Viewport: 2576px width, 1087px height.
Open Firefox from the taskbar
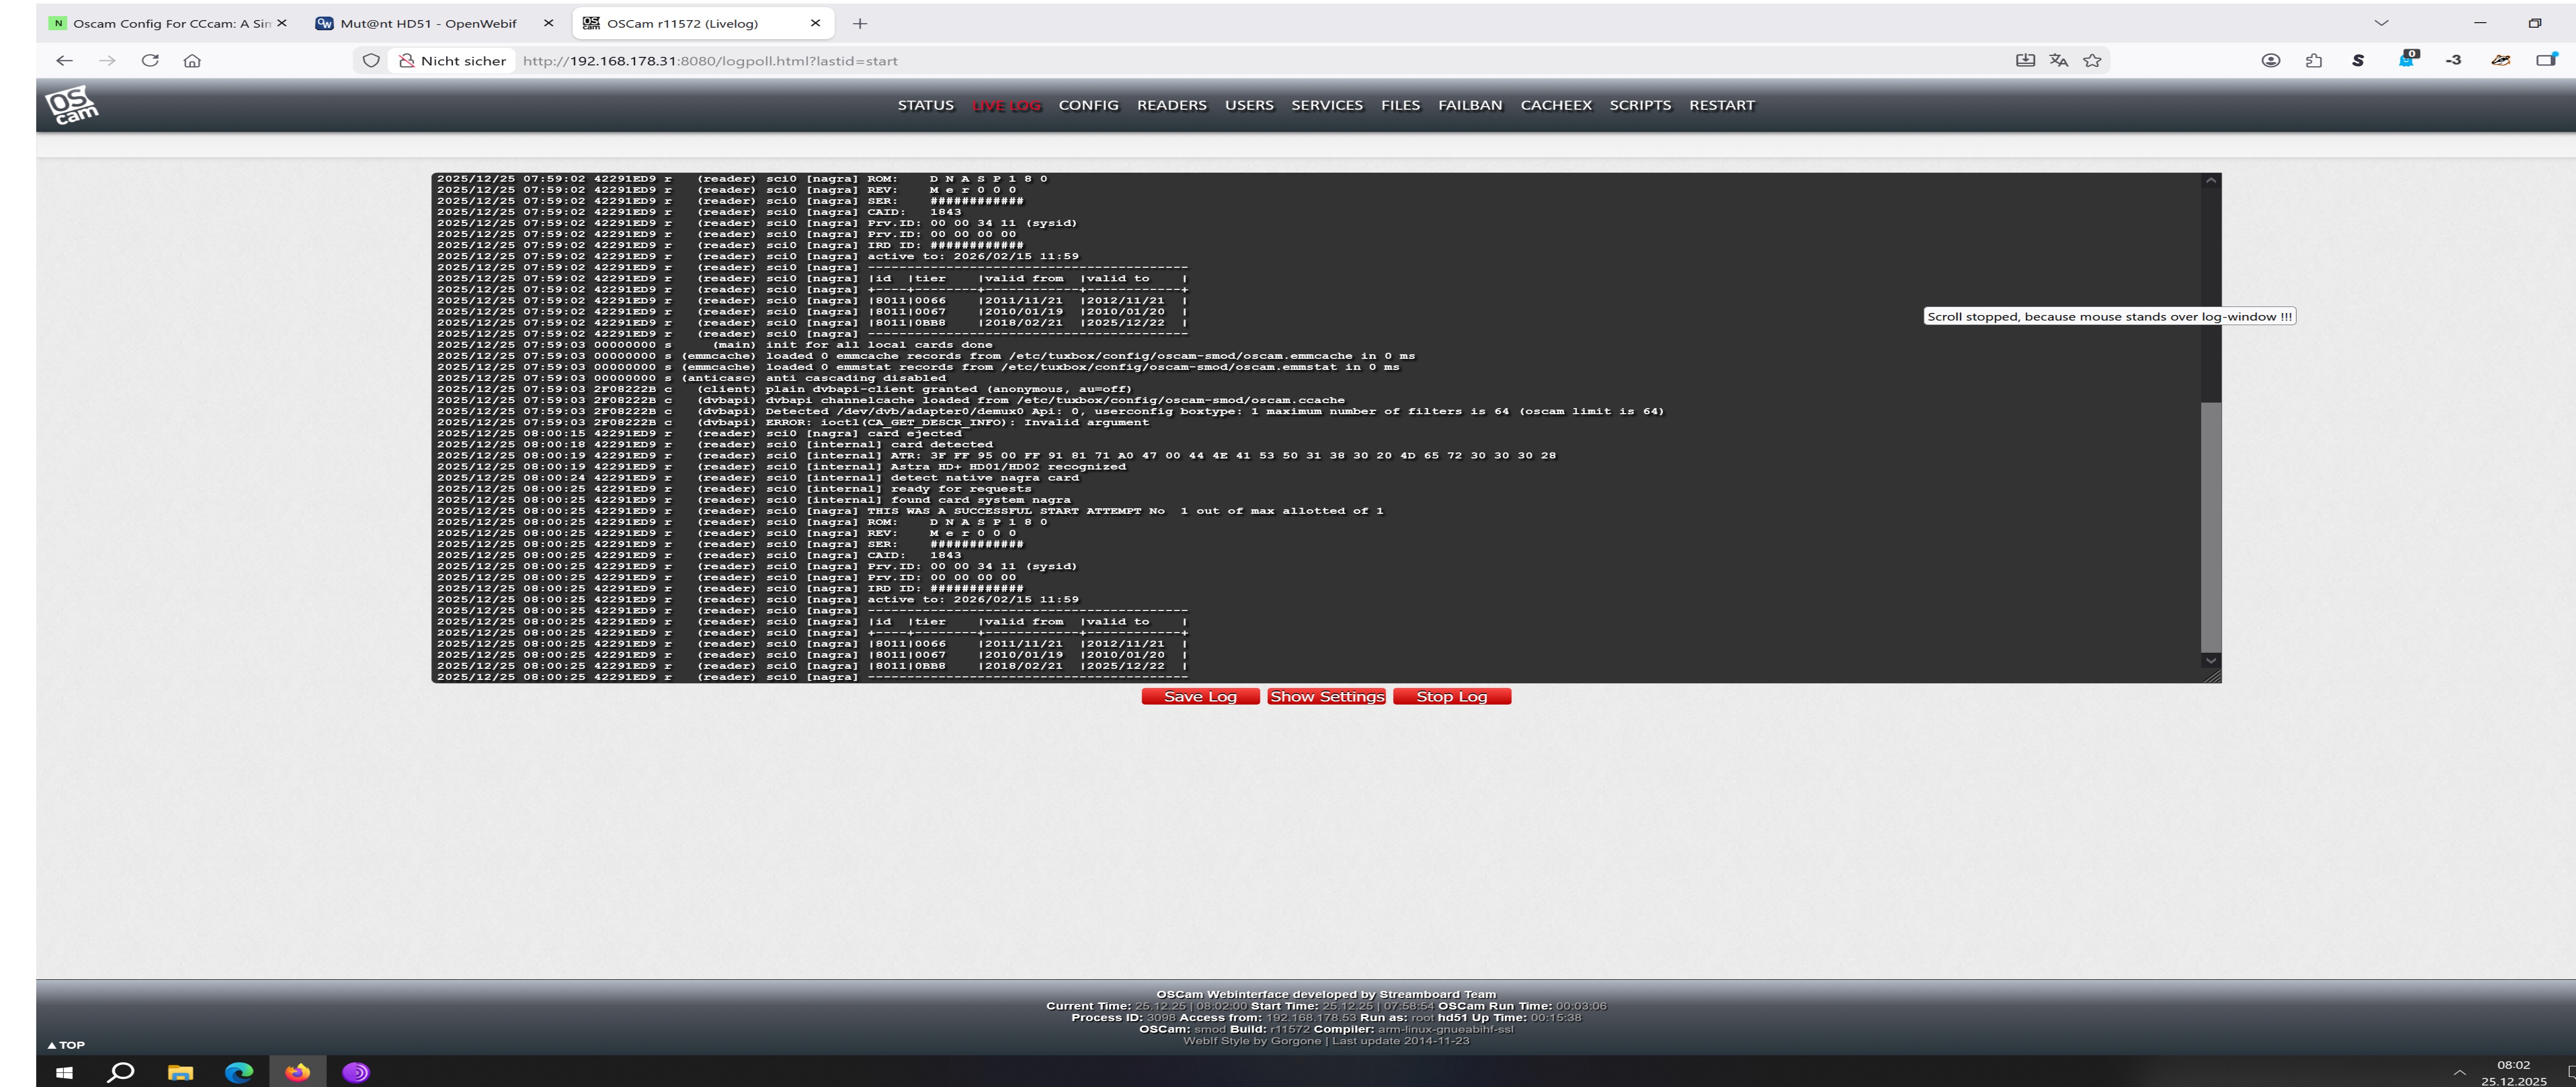297,1072
